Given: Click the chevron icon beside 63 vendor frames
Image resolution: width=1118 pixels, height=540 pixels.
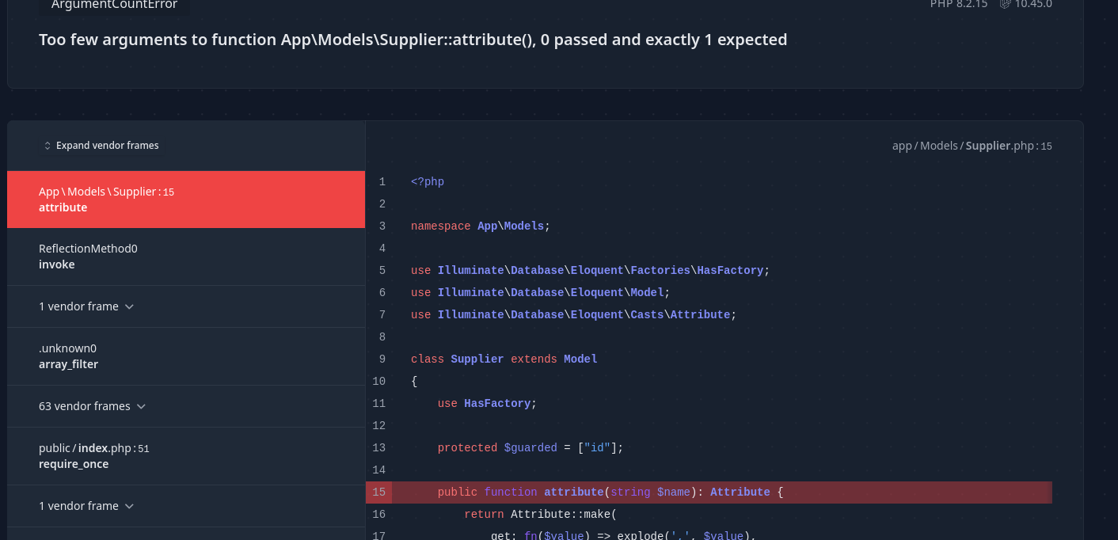Looking at the screenshot, I should coord(141,406).
